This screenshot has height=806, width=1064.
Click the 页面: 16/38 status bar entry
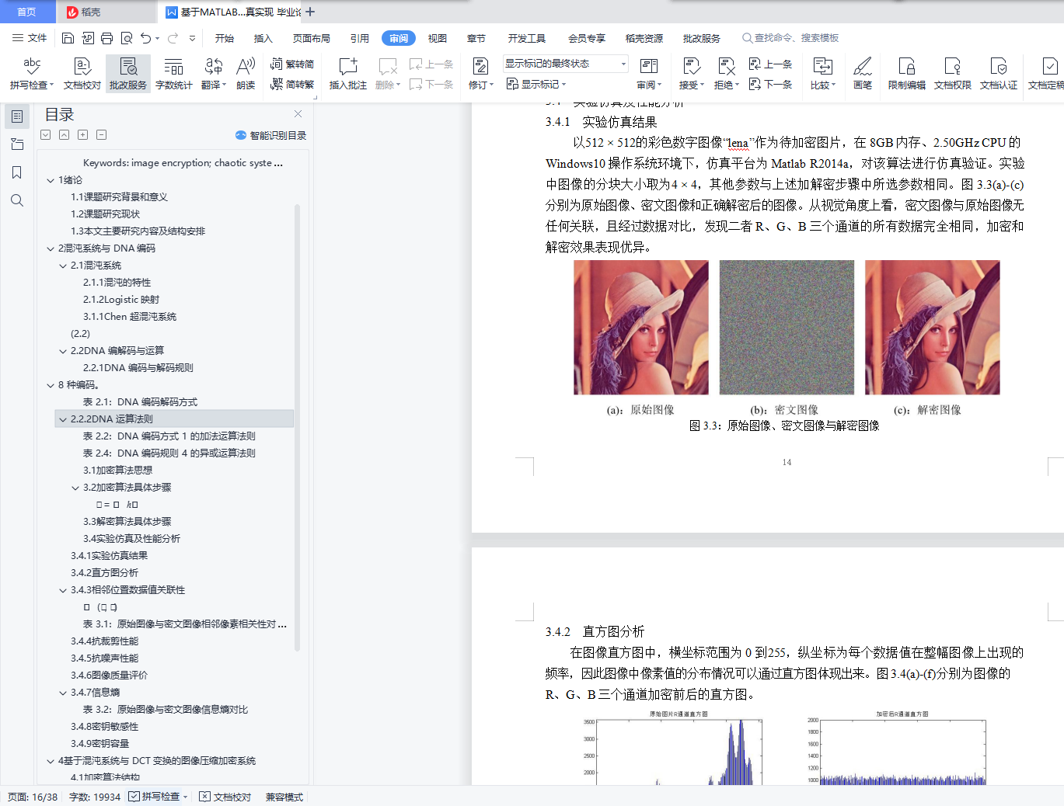pyautogui.click(x=33, y=797)
